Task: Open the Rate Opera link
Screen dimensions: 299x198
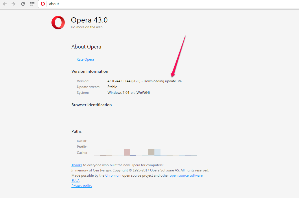Action: click(85, 59)
